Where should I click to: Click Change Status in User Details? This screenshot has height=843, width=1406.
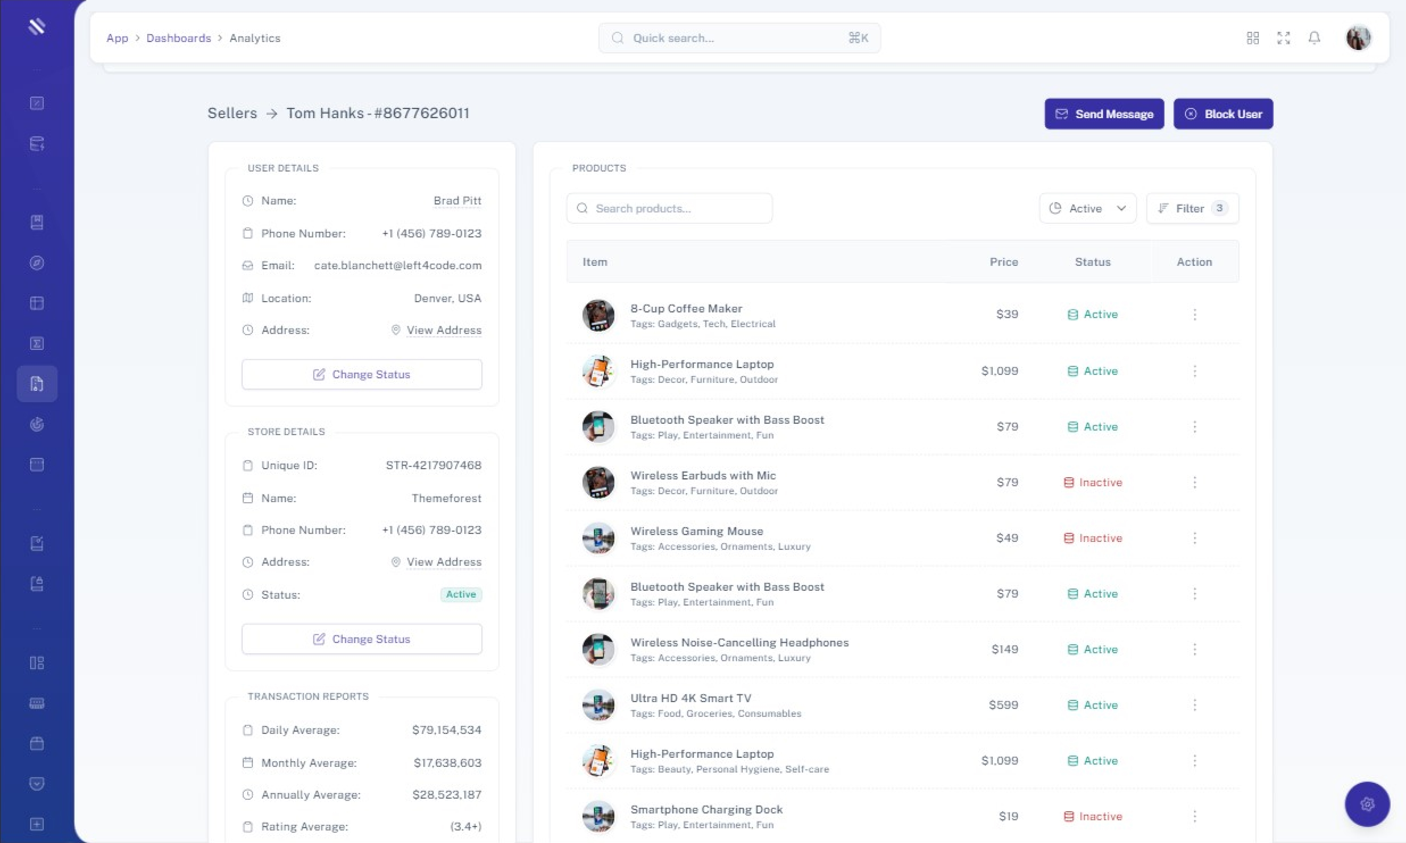(x=361, y=374)
